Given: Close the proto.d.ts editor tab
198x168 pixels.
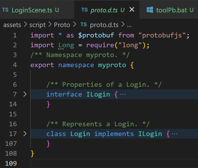Looking at the screenshot, I should (x=132, y=10).
